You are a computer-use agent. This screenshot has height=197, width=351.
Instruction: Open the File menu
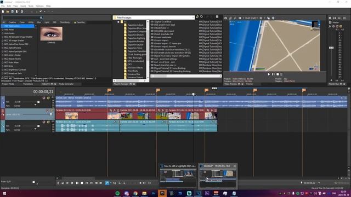click(x=3, y=6)
